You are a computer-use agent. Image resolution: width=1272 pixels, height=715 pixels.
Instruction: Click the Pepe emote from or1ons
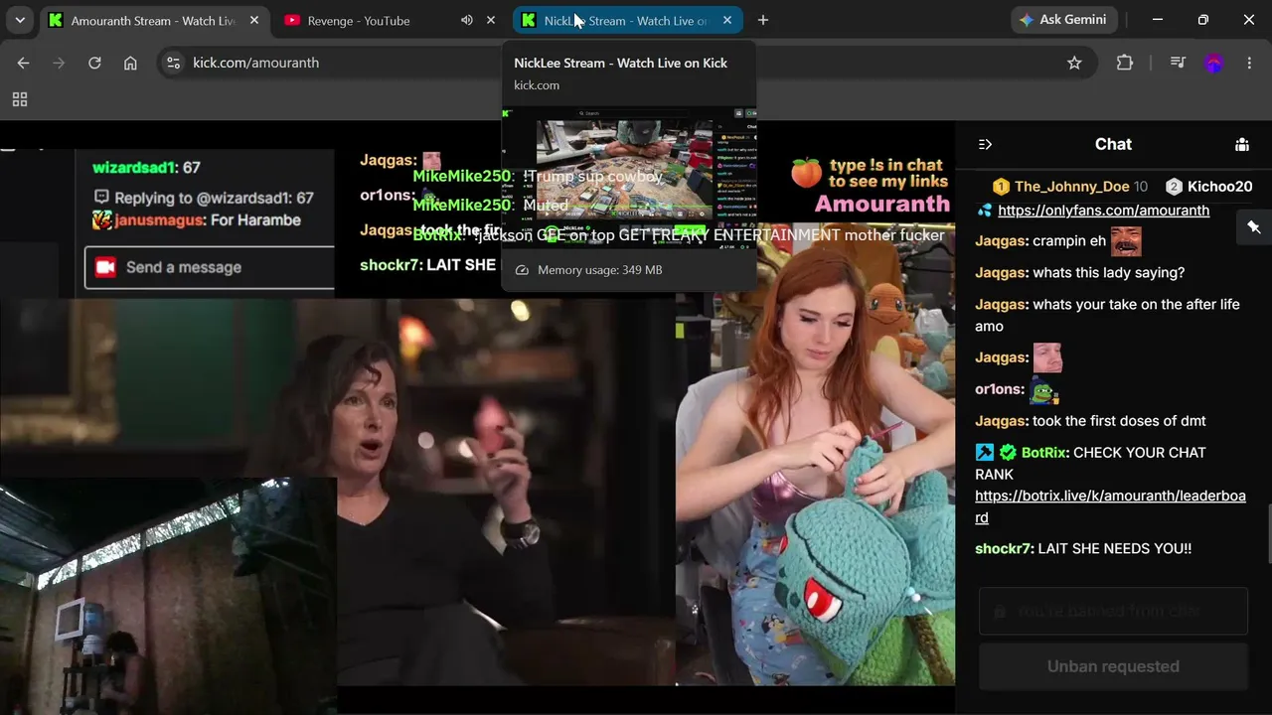click(x=1044, y=390)
